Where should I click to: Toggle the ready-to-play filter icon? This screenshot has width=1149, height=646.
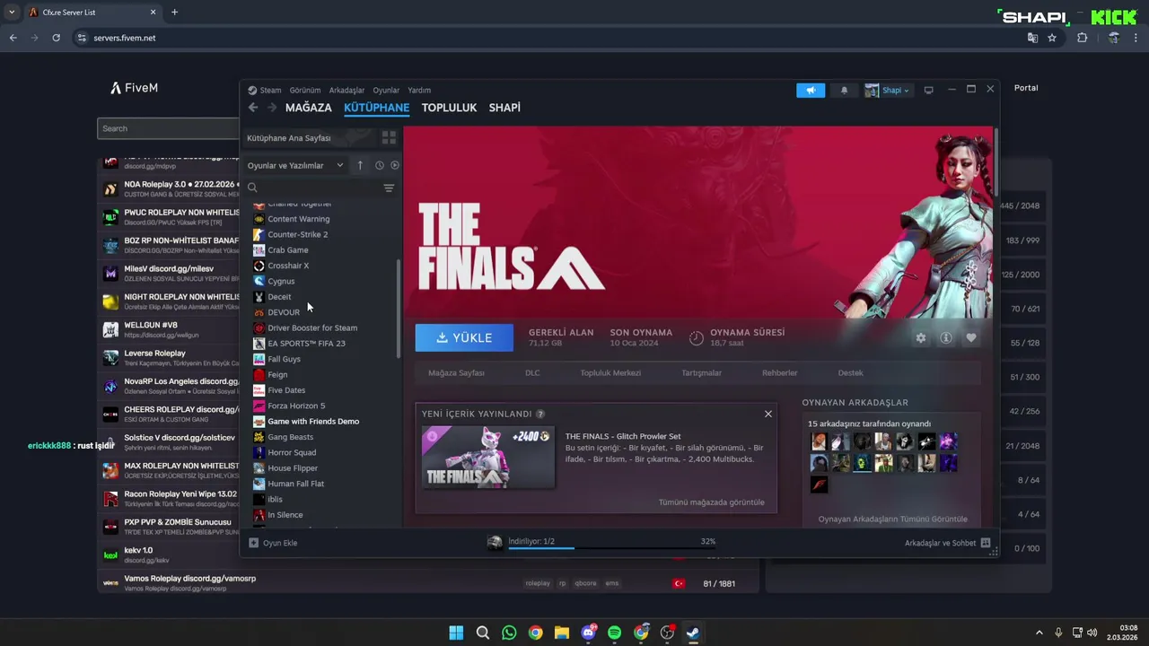(x=395, y=165)
